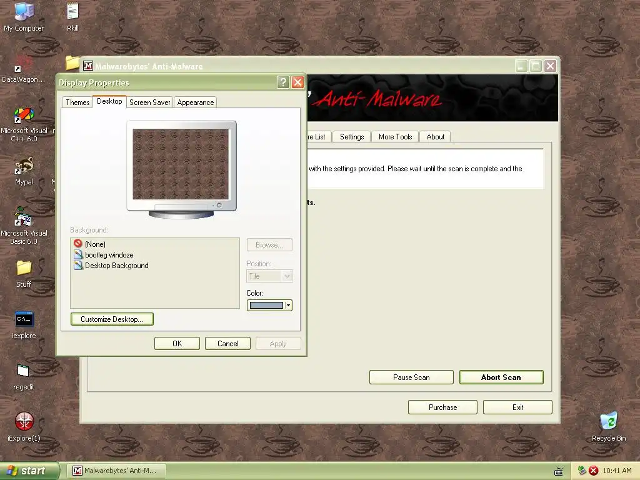Maximize the Malwarebytes window
This screenshot has width=640, height=480.
pos(536,66)
